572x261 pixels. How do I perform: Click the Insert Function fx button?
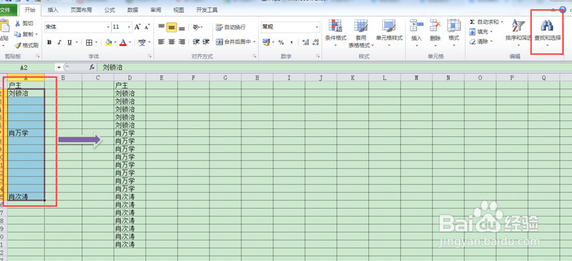point(92,67)
